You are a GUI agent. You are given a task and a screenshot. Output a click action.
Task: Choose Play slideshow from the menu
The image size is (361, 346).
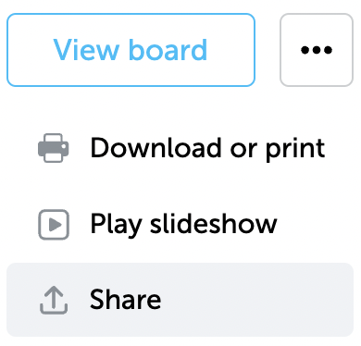coord(180,224)
